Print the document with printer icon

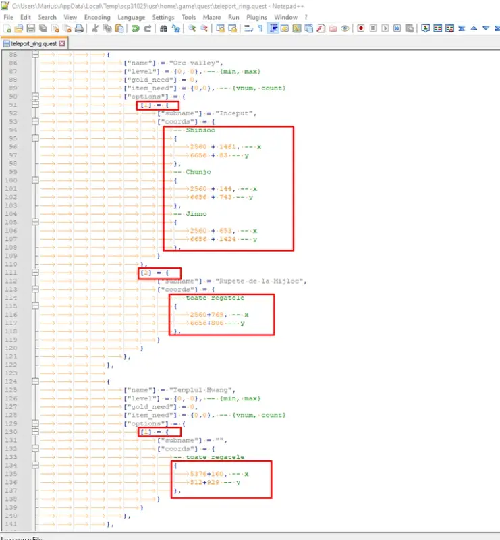(x=79, y=28)
